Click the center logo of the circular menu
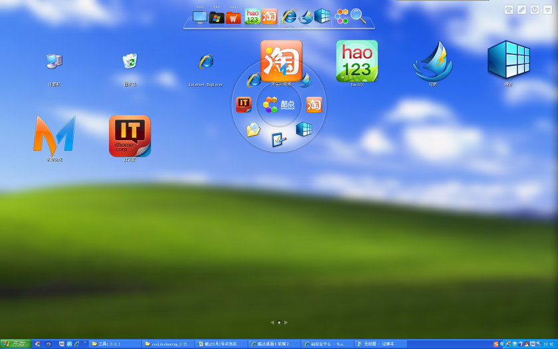 [278, 105]
